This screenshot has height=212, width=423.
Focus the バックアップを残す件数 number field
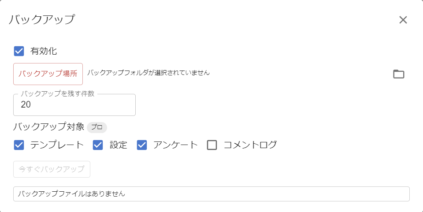point(74,105)
